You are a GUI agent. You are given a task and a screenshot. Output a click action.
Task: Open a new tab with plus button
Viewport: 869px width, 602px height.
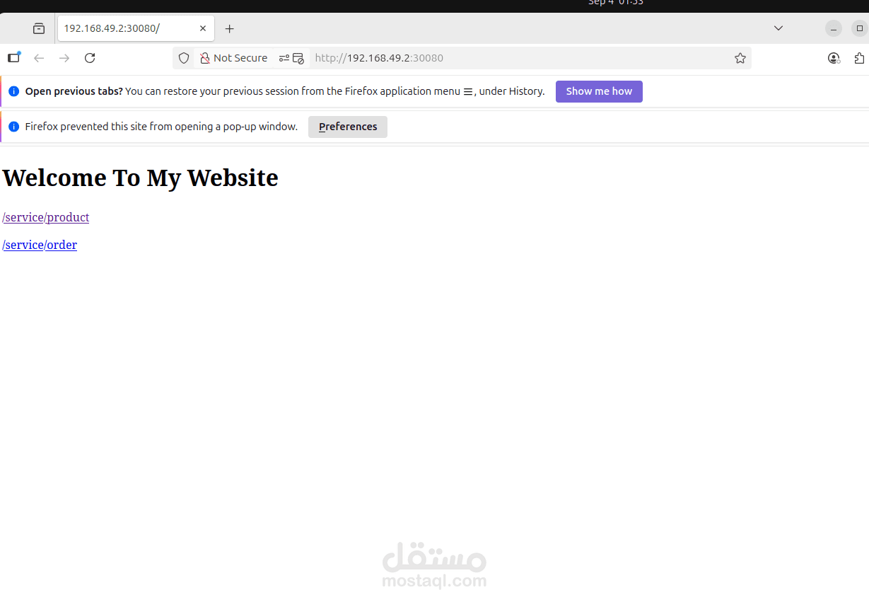[229, 29]
